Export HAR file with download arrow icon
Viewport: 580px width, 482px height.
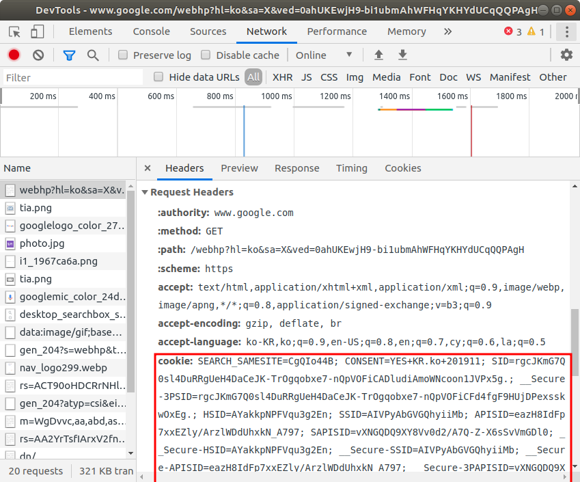tap(402, 55)
